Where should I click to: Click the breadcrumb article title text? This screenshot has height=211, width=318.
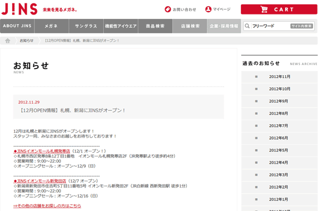point(82,41)
